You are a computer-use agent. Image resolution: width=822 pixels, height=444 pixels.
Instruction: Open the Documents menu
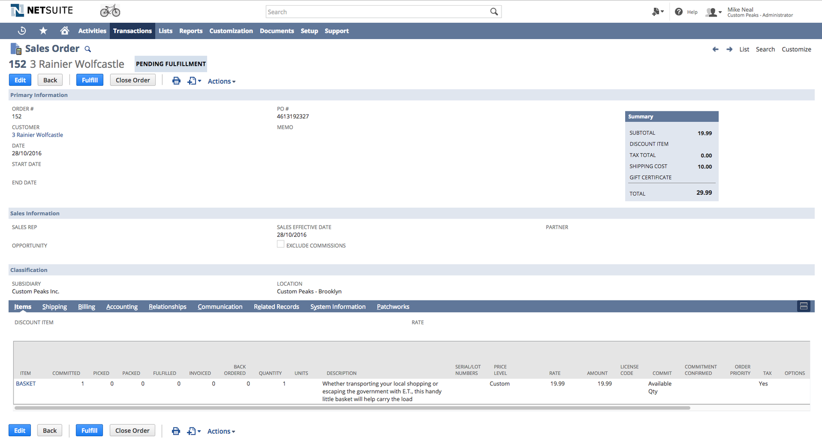tap(276, 31)
